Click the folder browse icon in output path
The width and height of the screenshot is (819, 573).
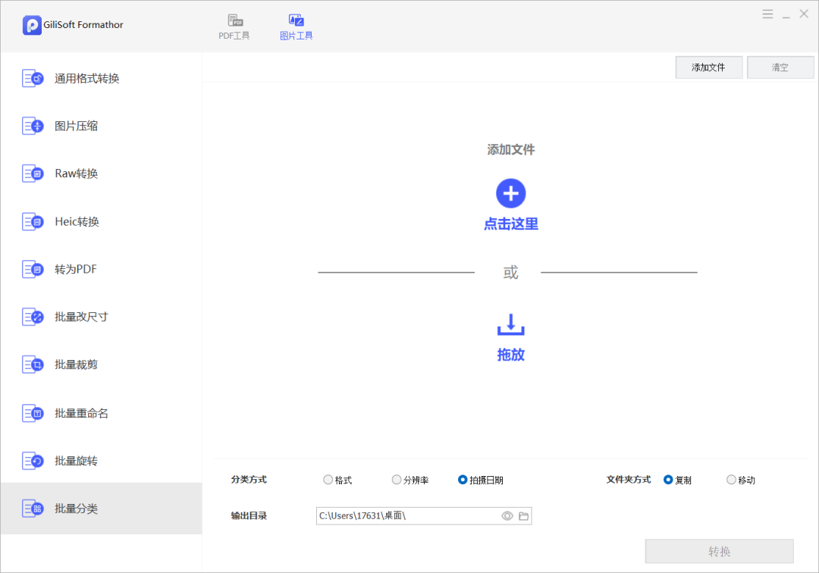[x=523, y=516]
